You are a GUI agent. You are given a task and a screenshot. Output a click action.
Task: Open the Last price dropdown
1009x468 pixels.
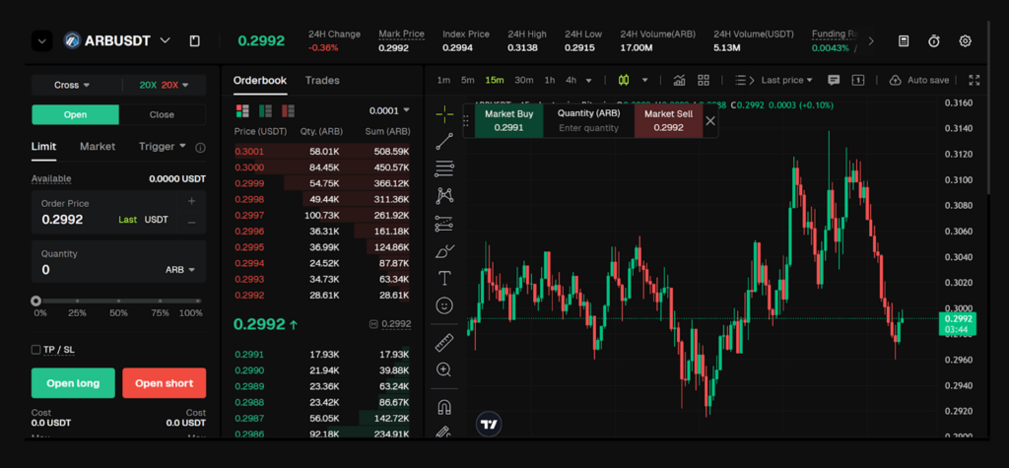pyautogui.click(x=786, y=80)
